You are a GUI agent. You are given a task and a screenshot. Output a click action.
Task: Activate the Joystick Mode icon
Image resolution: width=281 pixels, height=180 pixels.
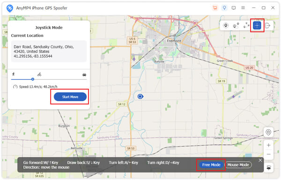point(257,25)
